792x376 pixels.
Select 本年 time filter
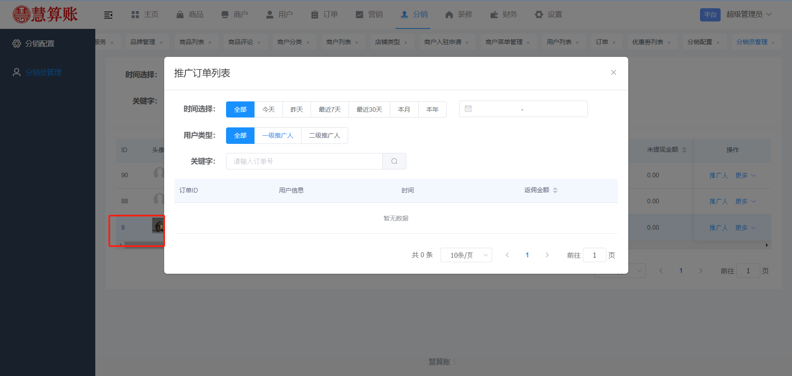click(x=432, y=109)
